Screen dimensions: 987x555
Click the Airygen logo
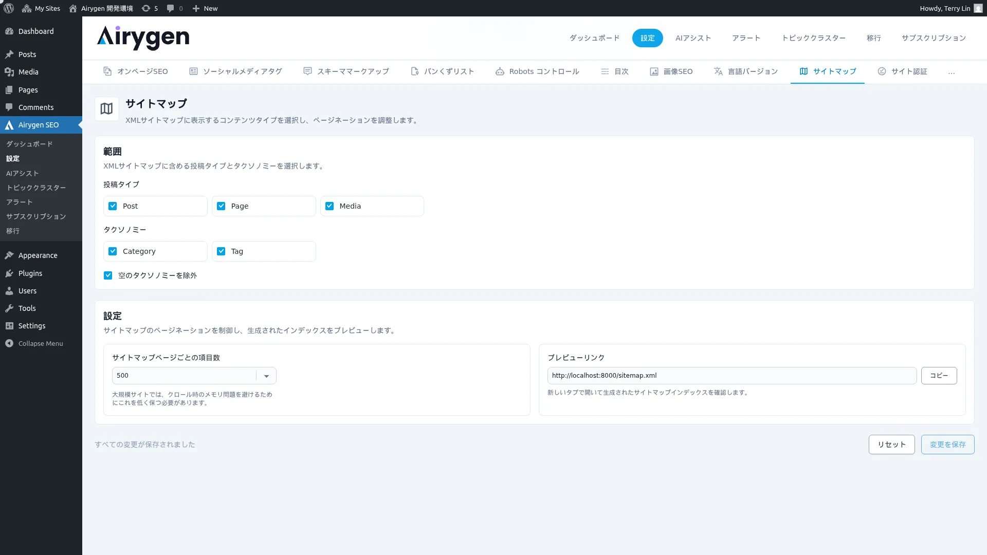click(x=143, y=38)
